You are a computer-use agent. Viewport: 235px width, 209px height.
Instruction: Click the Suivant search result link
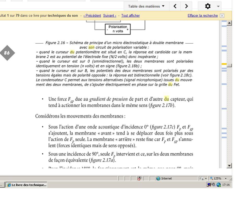coord(110,16)
